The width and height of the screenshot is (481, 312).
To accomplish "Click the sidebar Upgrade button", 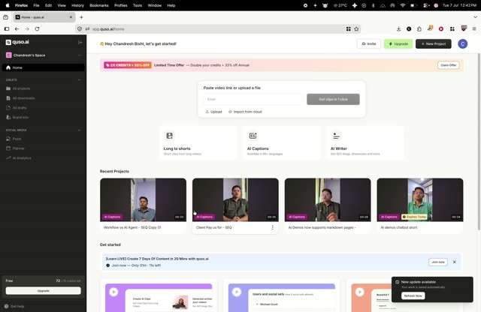I will point(44,290).
